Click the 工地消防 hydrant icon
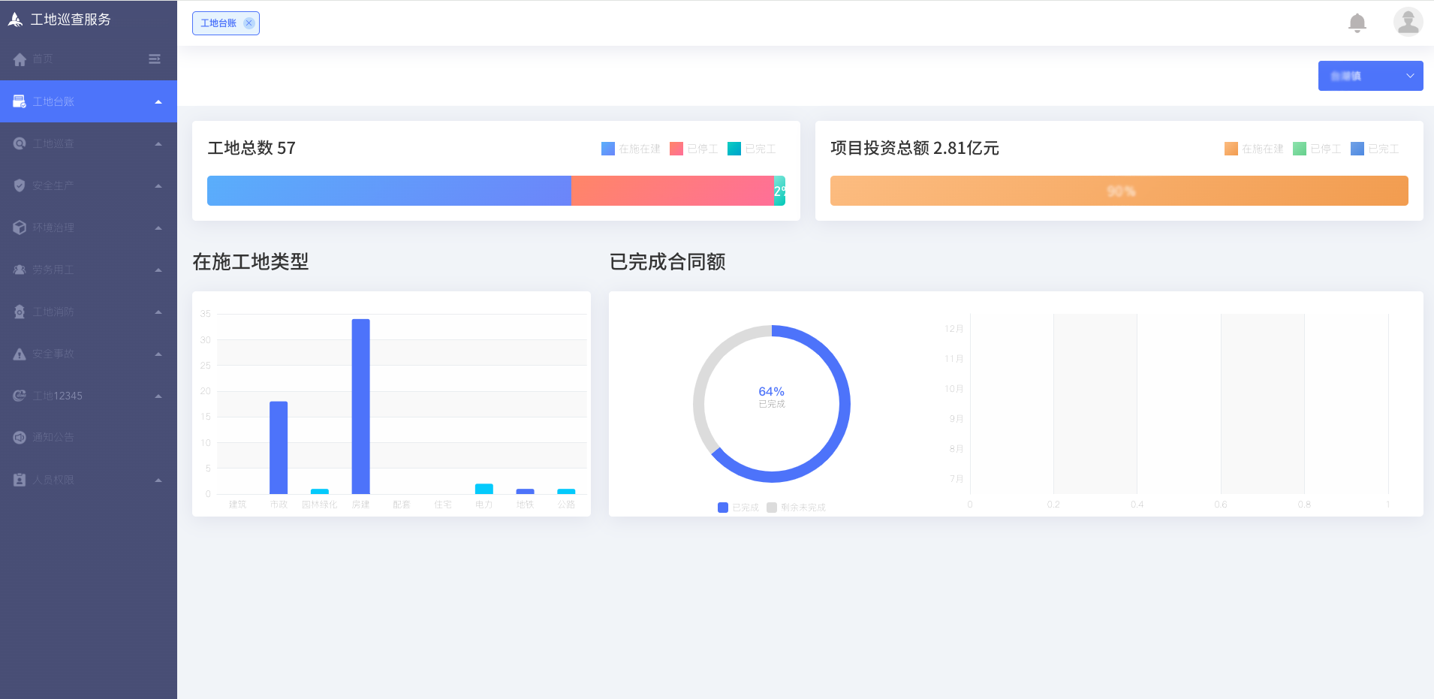 (x=20, y=312)
